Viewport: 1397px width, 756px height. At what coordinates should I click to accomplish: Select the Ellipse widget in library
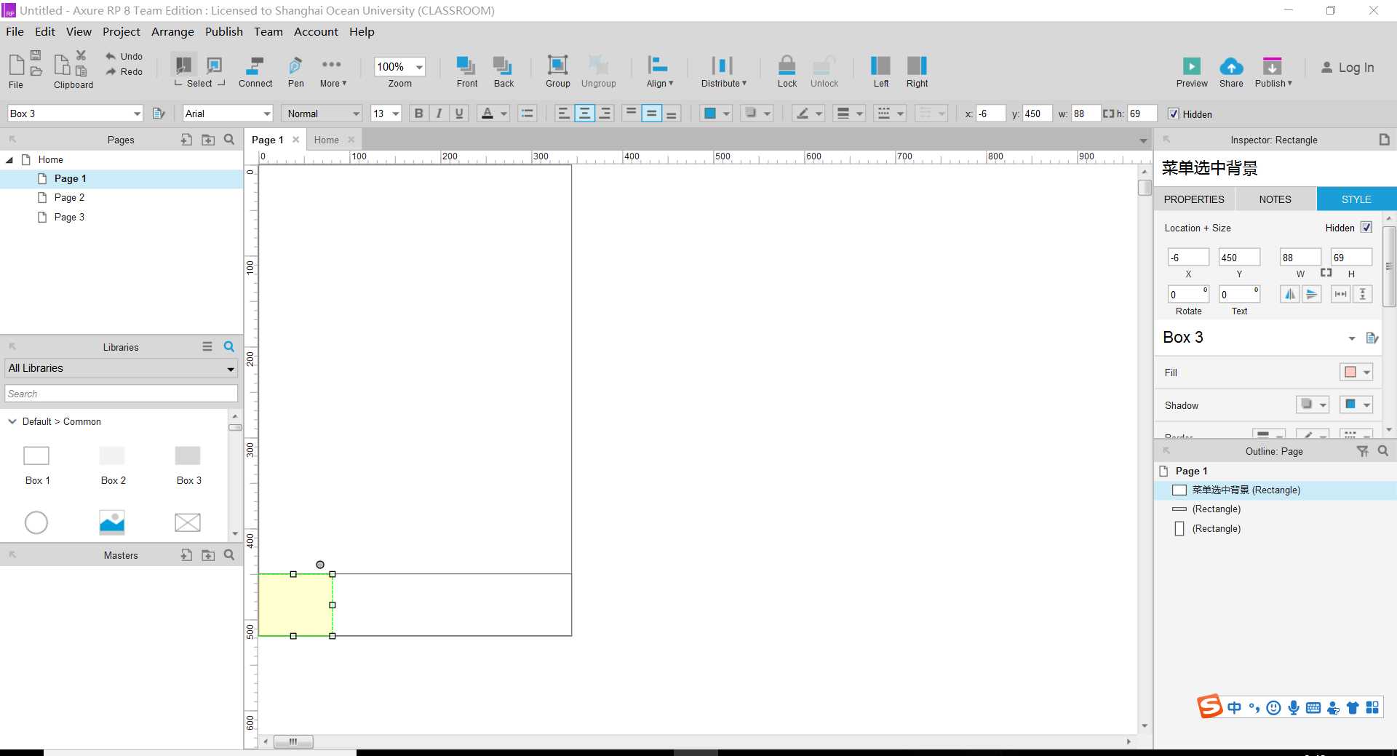(x=36, y=522)
